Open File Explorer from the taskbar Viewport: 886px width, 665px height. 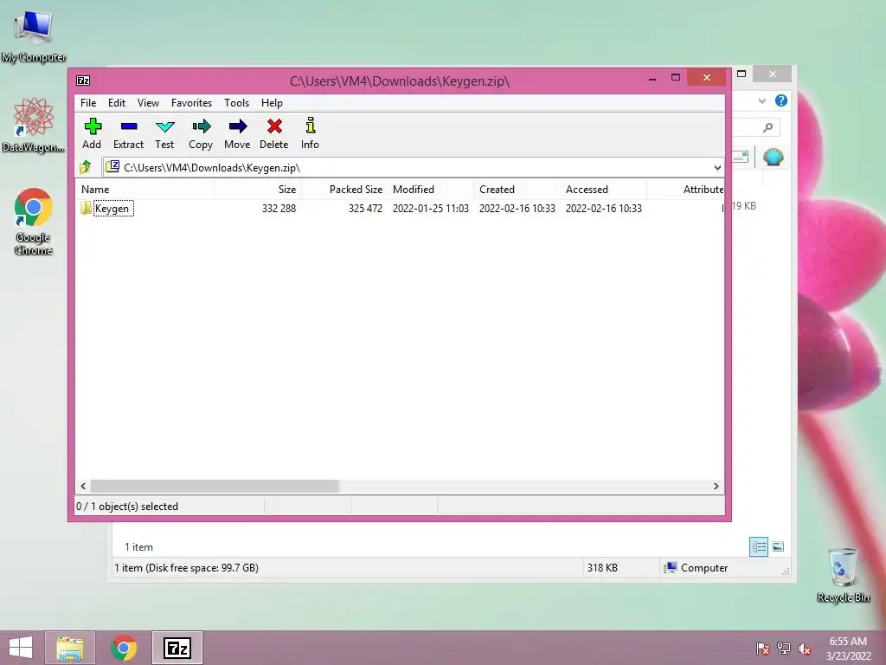click(x=70, y=648)
